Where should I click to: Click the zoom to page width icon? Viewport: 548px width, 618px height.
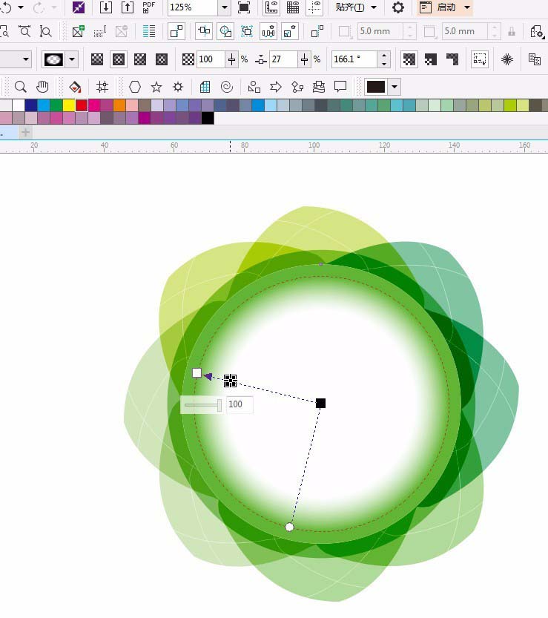pyautogui.click(x=24, y=31)
